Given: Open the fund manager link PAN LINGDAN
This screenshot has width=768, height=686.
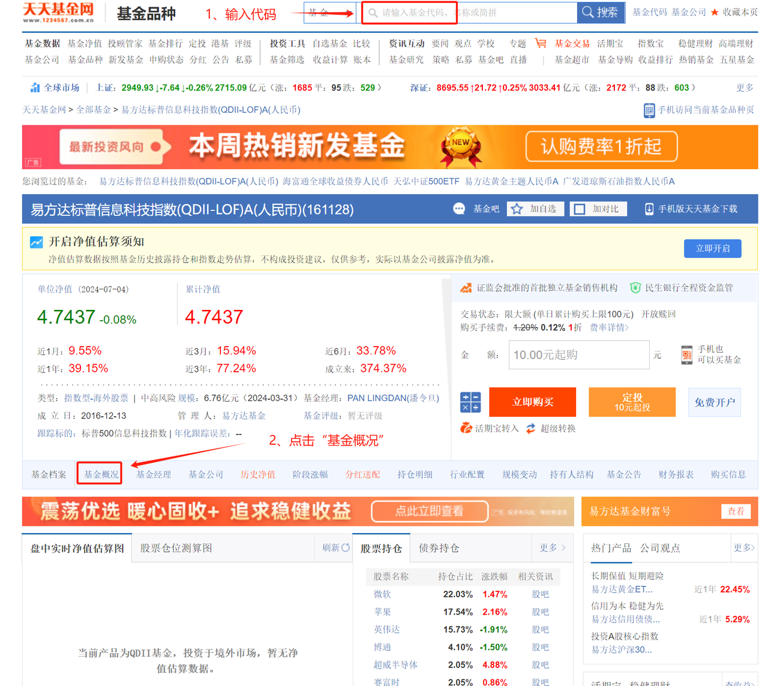Looking at the screenshot, I should pos(393,398).
